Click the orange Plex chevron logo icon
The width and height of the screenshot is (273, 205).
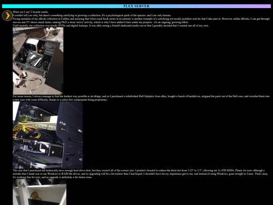coord(7,16)
